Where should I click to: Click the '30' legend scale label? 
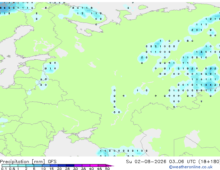(x=75, y=169)
